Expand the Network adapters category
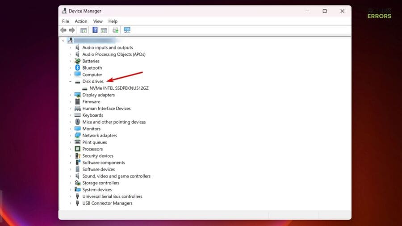 pos(70,136)
